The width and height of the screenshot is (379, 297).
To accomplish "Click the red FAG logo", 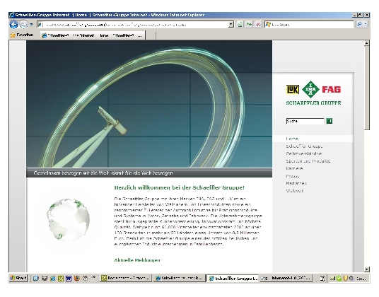I will click(331, 89).
